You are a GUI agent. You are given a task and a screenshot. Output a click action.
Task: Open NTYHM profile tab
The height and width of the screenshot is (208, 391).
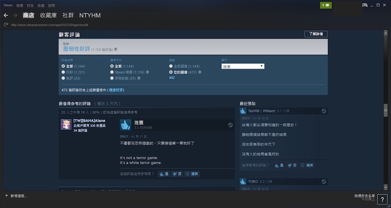coord(90,16)
